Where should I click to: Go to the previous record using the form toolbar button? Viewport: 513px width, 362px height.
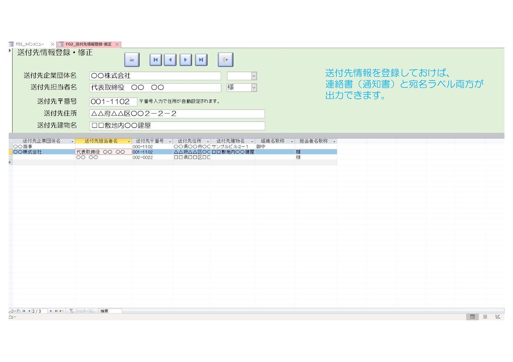click(170, 60)
